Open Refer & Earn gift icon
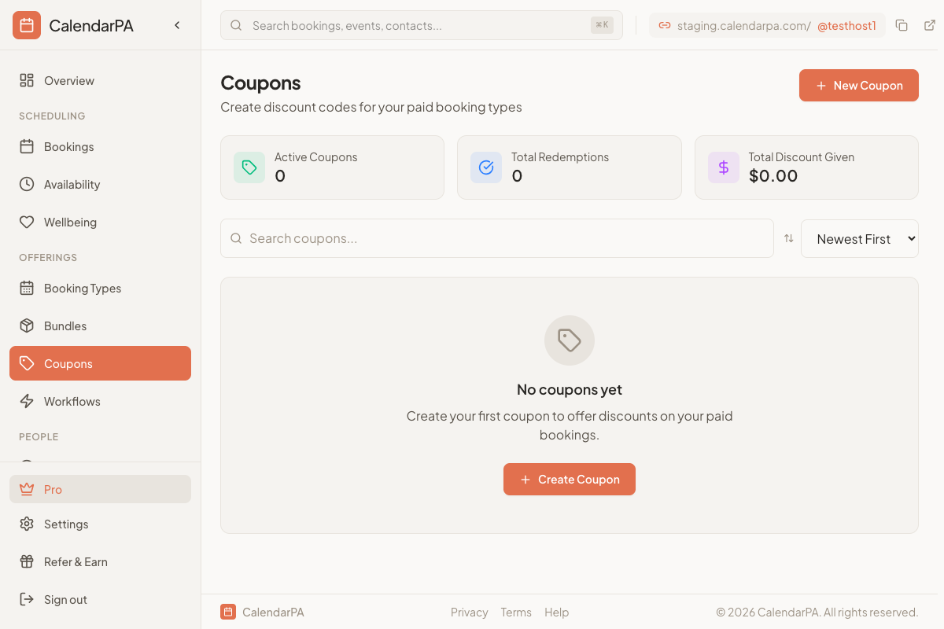Viewport: 944px width, 629px height. [26, 561]
